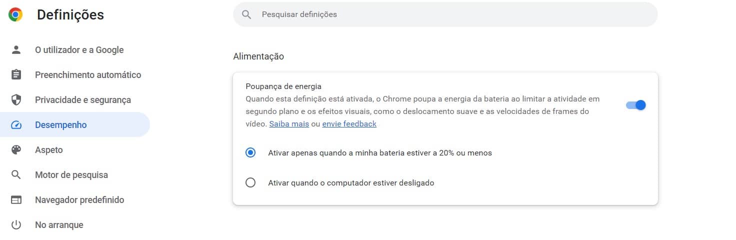Click the palette icon for Aspeto
736x240 pixels.
point(16,150)
